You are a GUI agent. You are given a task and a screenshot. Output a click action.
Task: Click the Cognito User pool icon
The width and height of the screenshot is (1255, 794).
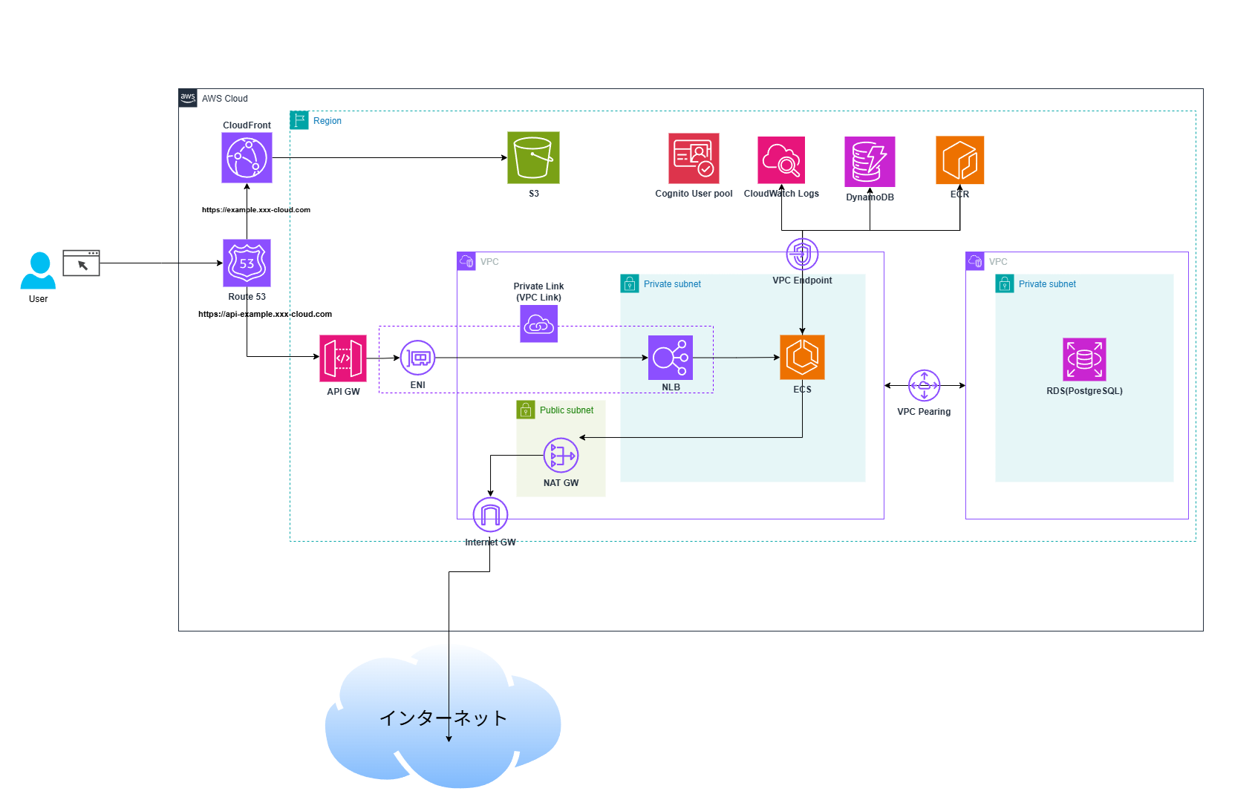coord(694,158)
